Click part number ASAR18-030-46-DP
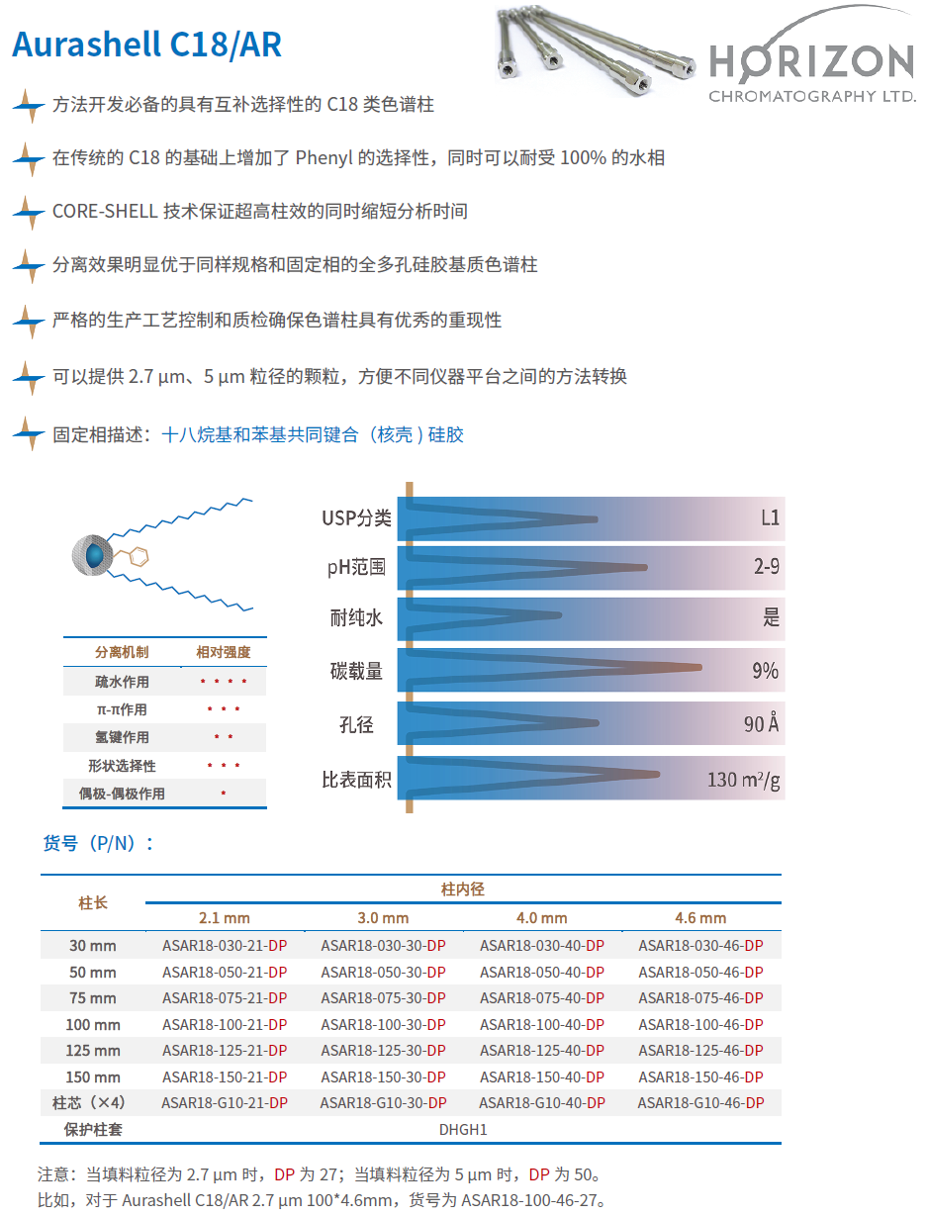Viewport: 927px width, 1217px height. point(700,946)
